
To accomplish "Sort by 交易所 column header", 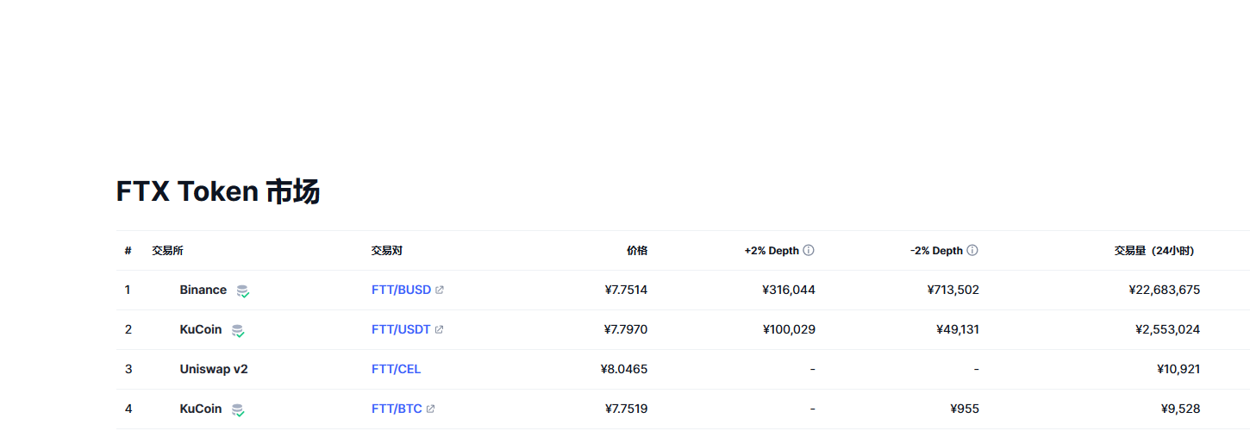I will tap(167, 251).
